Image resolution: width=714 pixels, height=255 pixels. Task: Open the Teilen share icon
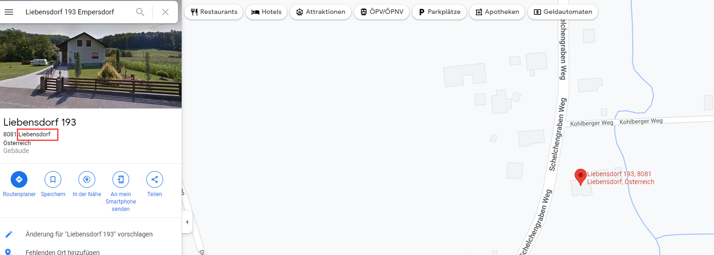pos(155,179)
